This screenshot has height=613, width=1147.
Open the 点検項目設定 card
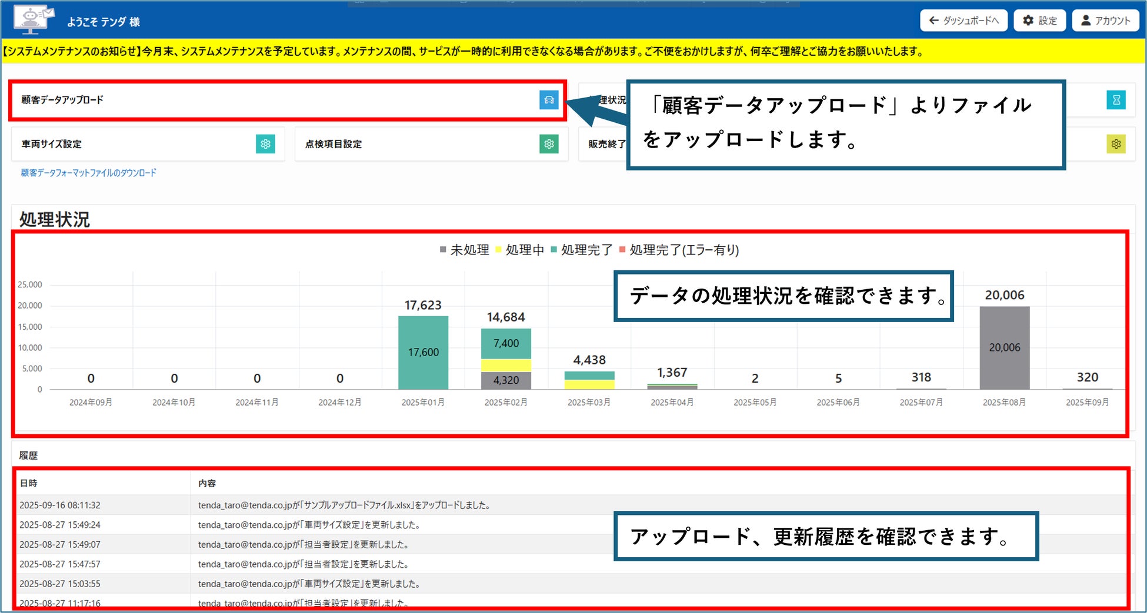(432, 144)
